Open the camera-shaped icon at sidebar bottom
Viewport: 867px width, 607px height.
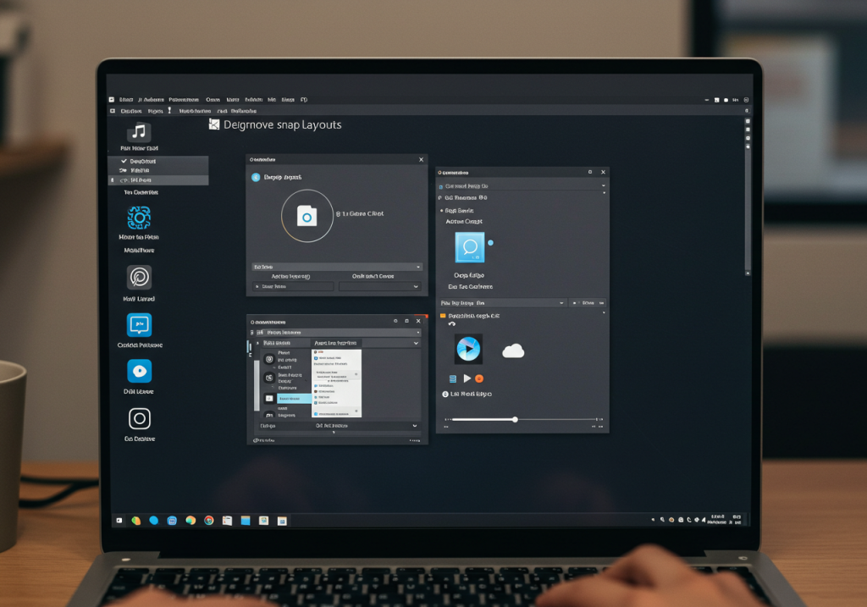click(x=140, y=419)
